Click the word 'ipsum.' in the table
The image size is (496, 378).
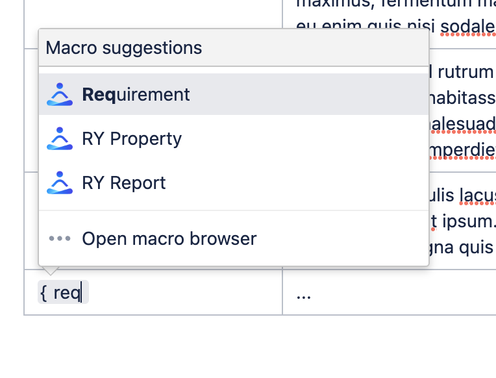pos(467,221)
